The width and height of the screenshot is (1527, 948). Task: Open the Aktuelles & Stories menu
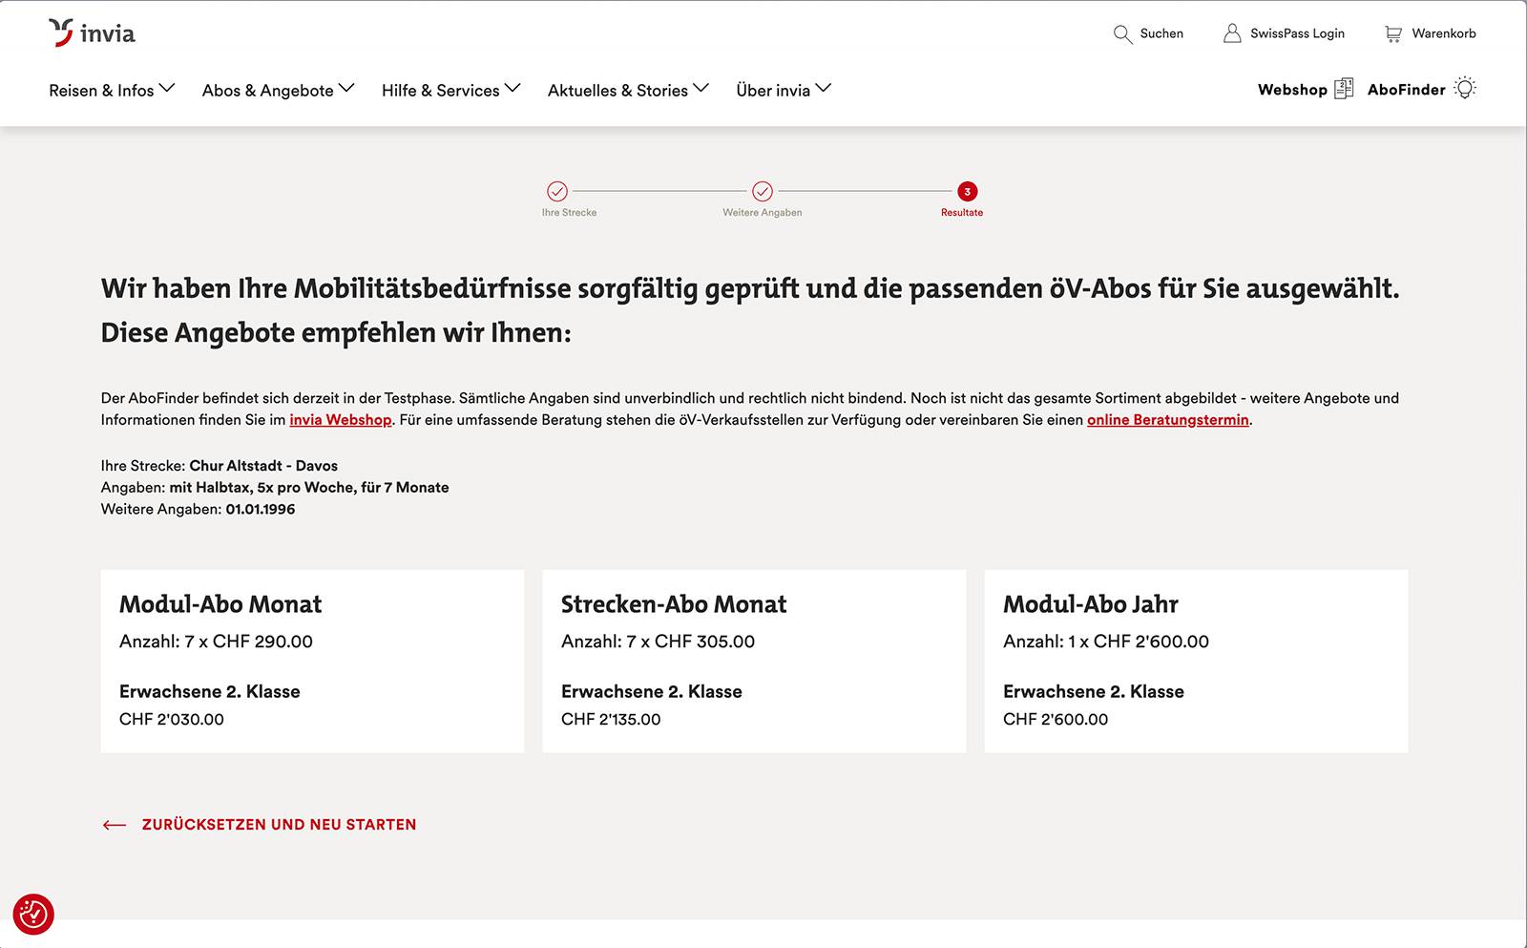click(x=626, y=90)
